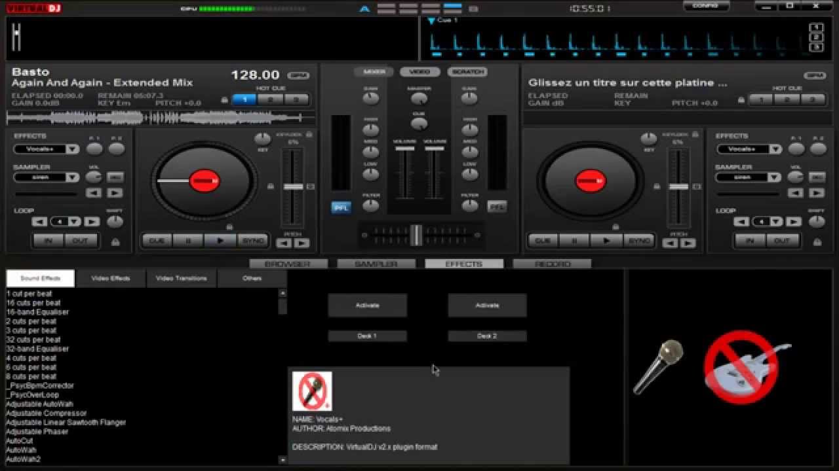Pause the left deck
Image resolution: width=839 pixels, height=471 pixels.
tap(189, 241)
